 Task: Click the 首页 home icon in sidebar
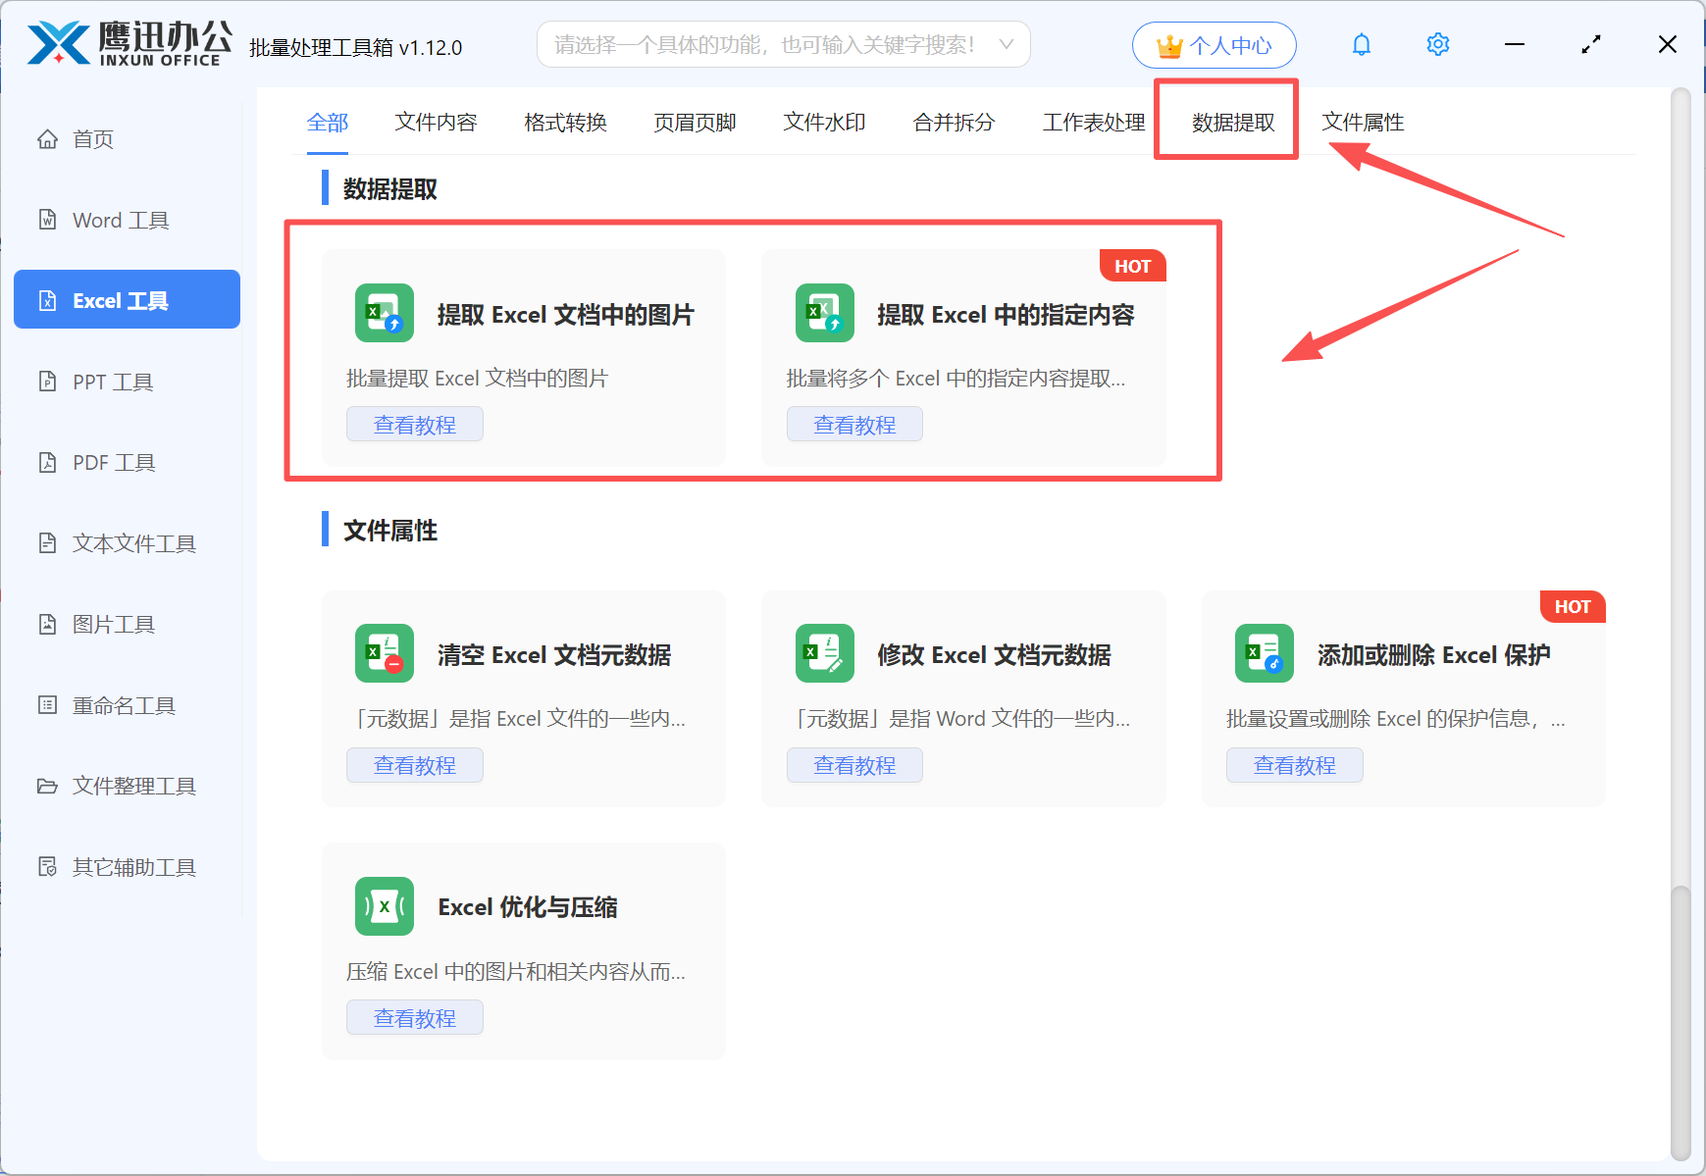(47, 139)
